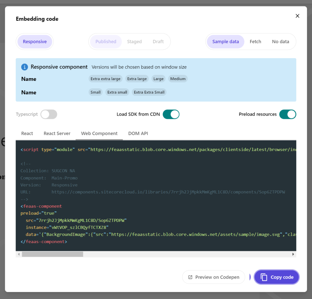Open Preview on Codepen
Viewport: 312px width, 299px height.
click(x=213, y=277)
